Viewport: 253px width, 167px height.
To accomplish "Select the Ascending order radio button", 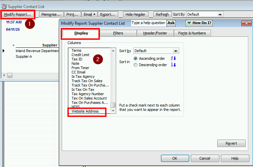I will [136, 58].
